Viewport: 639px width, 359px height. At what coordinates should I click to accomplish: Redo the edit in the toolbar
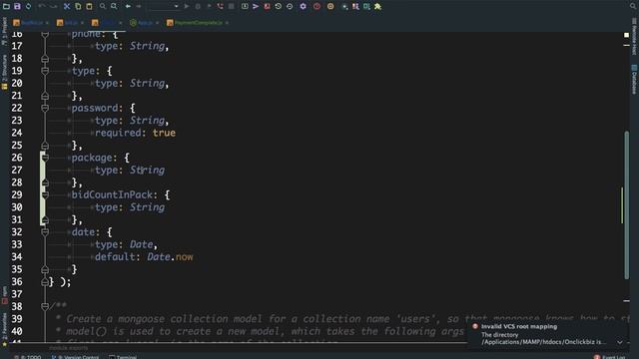(53, 6)
